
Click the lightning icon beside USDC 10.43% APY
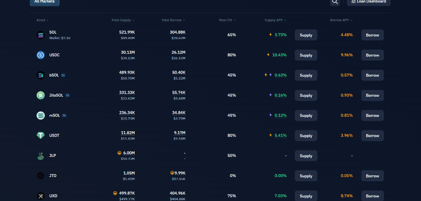point(268,55)
